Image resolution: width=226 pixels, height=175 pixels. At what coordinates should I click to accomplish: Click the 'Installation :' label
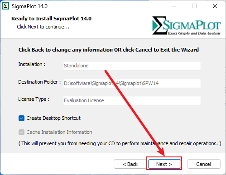pyautogui.click(x=32, y=64)
